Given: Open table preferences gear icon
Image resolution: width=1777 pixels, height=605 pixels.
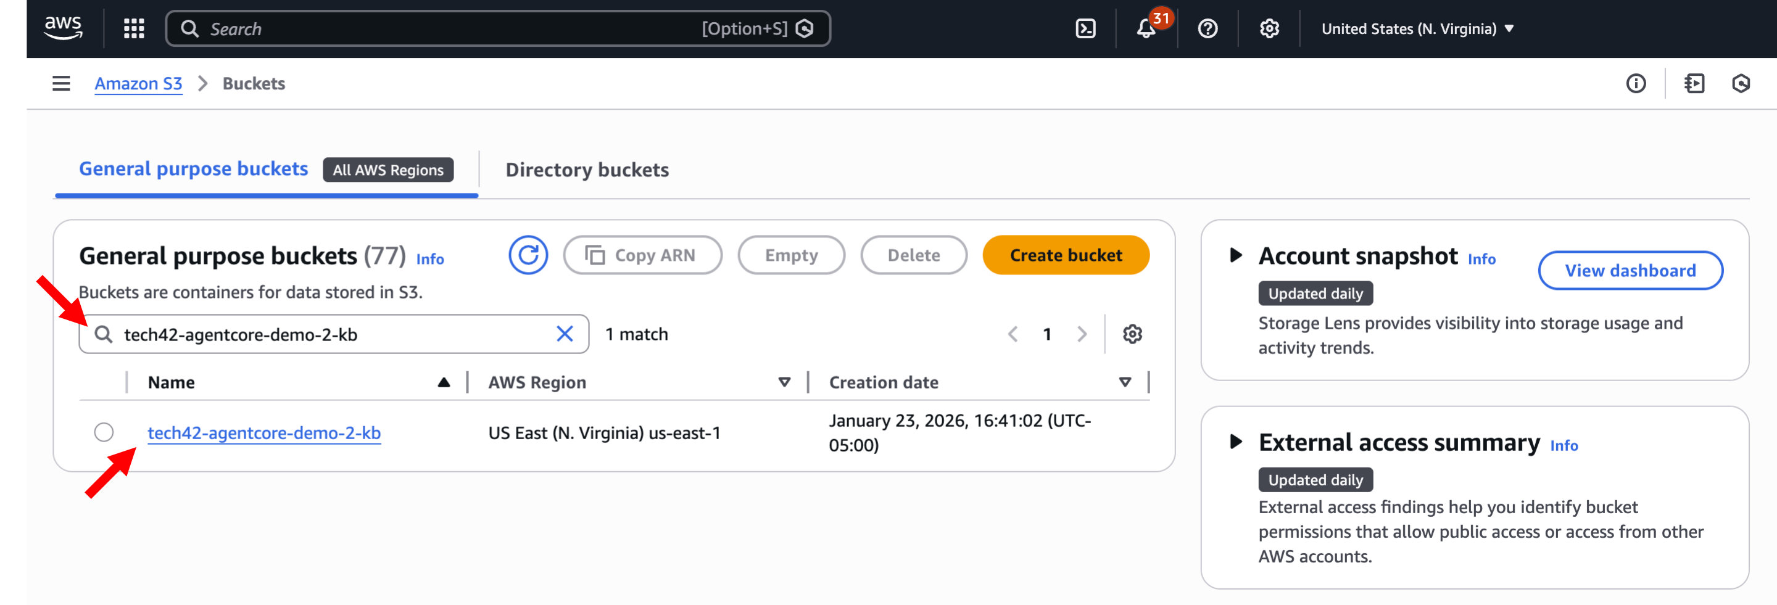Looking at the screenshot, I should (1132, 334).
